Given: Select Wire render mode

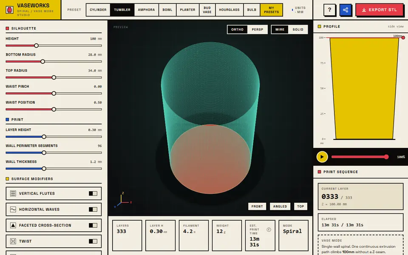Looking at the screenshot, I should [280, 29].
